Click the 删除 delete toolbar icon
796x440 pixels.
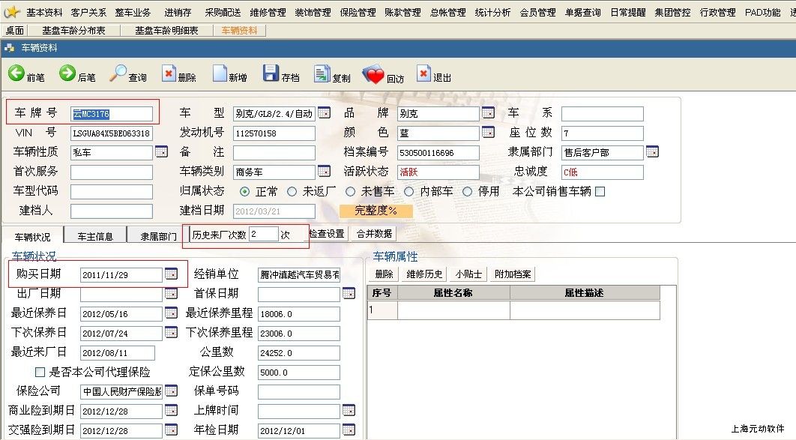pyautogui.click(x=169, y=73)
